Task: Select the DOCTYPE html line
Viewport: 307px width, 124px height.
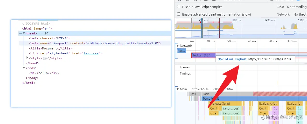Action: pos(36,24)
